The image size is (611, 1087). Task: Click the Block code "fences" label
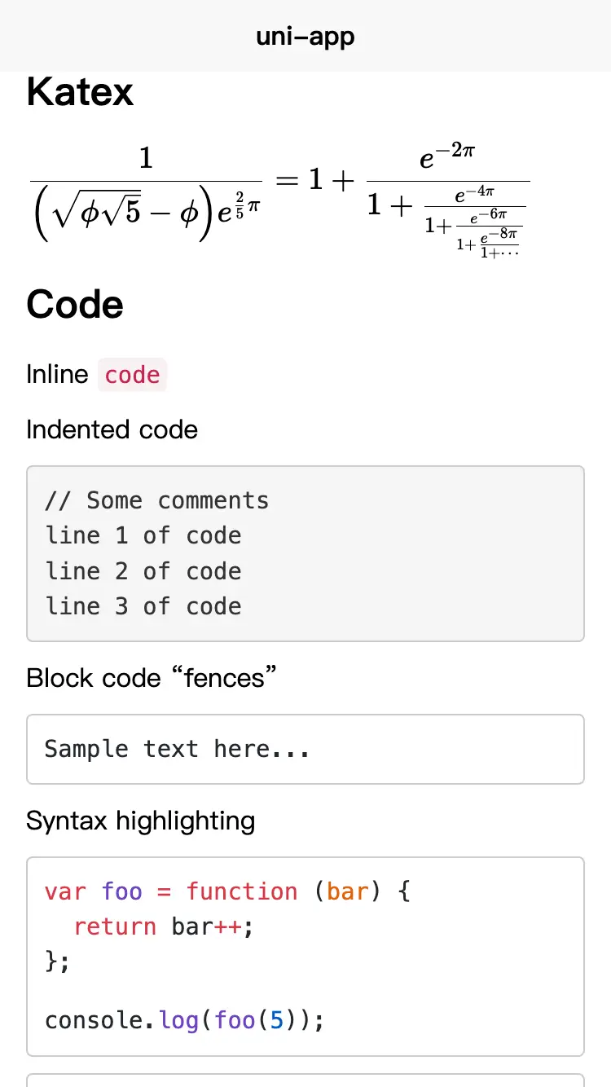[x=152, y=678]
